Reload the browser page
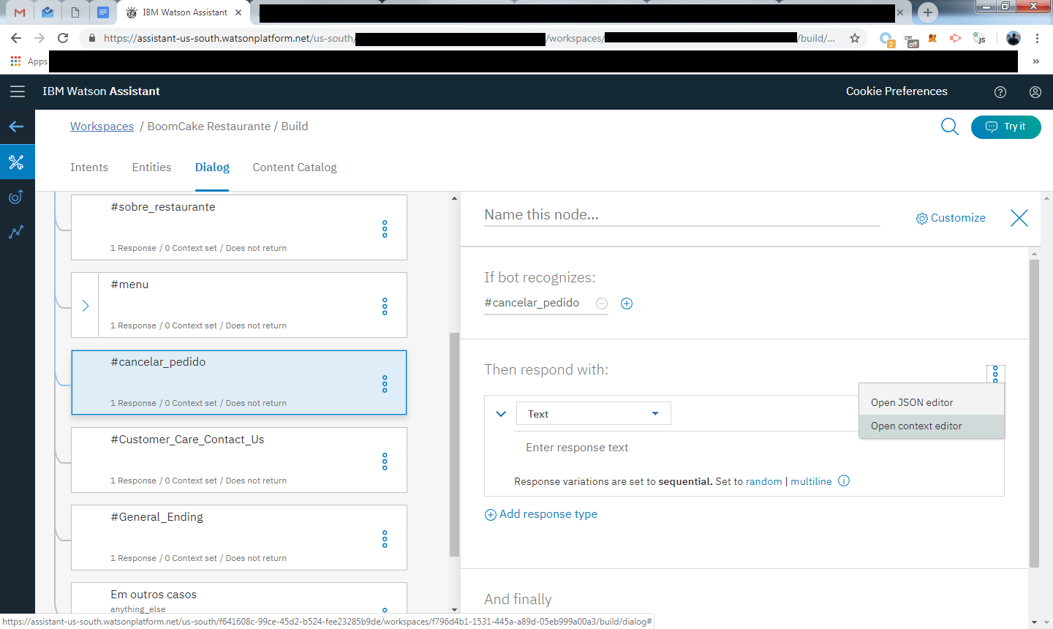 tap(63, 38)
